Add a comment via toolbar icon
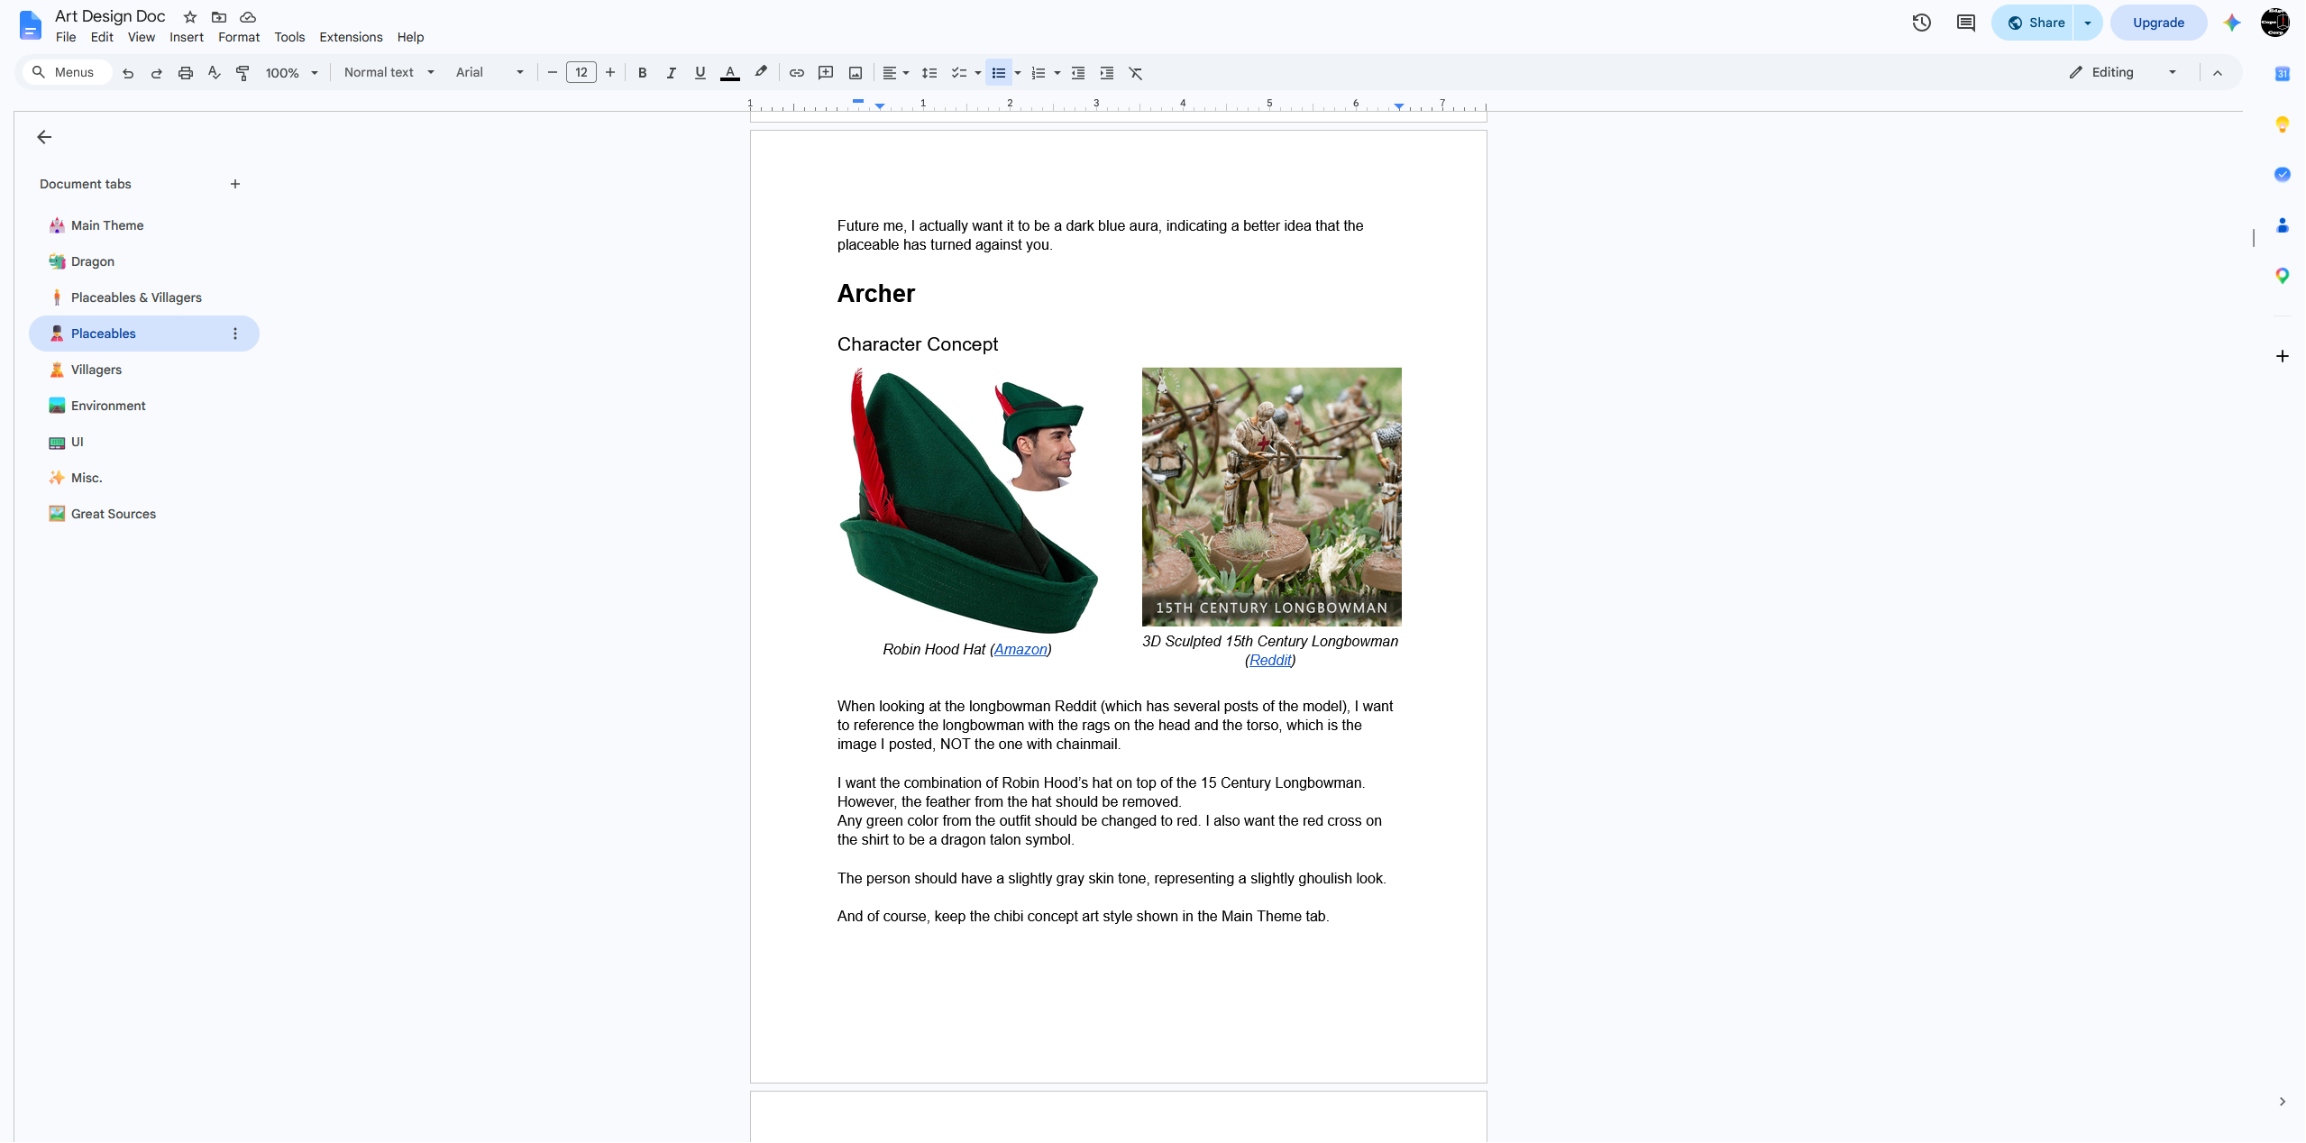The height and width of the screenshot is (1143, 2306). click(826, 73)
